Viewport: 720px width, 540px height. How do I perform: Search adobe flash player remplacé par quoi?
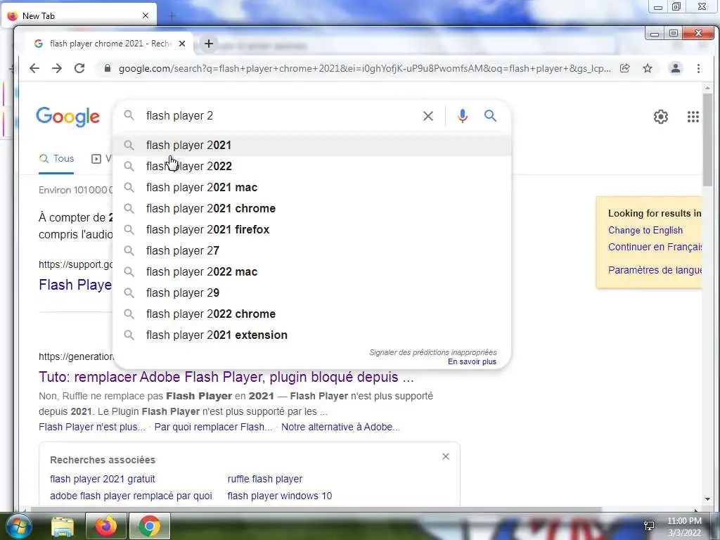[x=131, y=496]
